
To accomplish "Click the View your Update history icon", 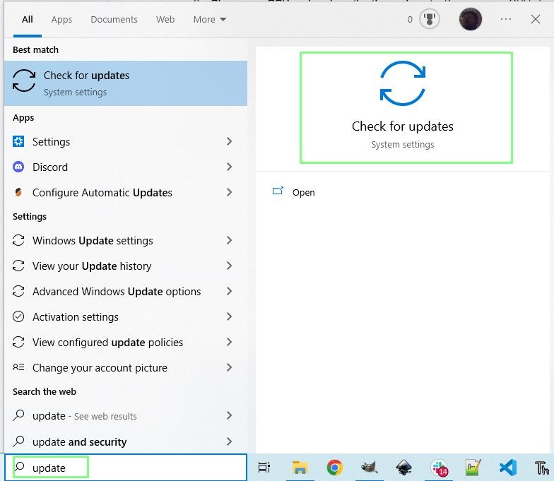I will [18, 266].
